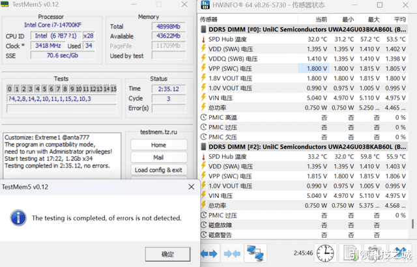Viewport: 417px width, 267px height.
Task: Select the 平均 column header
Action: [395, 20]
